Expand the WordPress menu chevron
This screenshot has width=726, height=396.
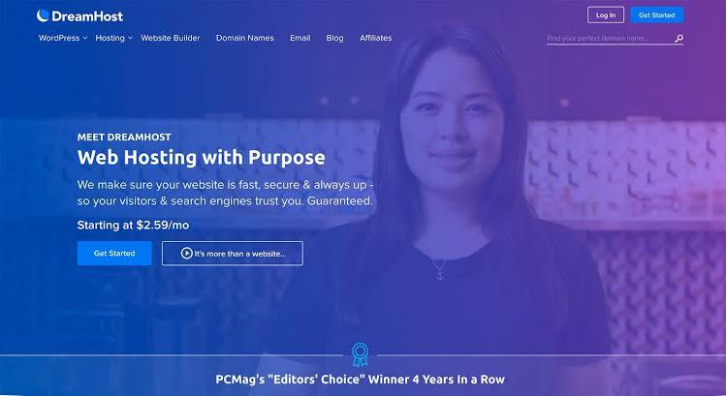(85, 38)
